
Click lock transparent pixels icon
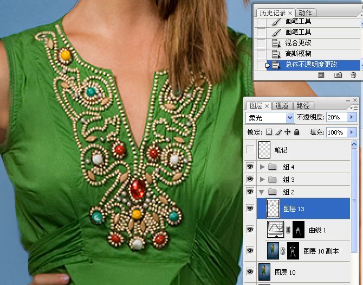coord(269,132)
